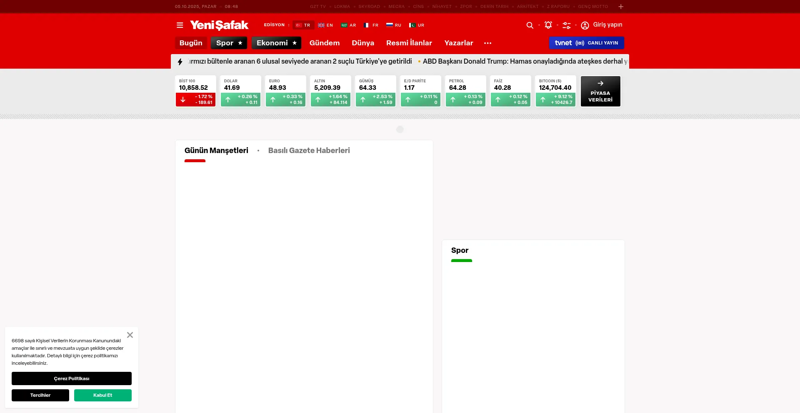The image size is (800, 413).
Task: Open the Bitcoin price tile
Action: [x=555, y=91]
